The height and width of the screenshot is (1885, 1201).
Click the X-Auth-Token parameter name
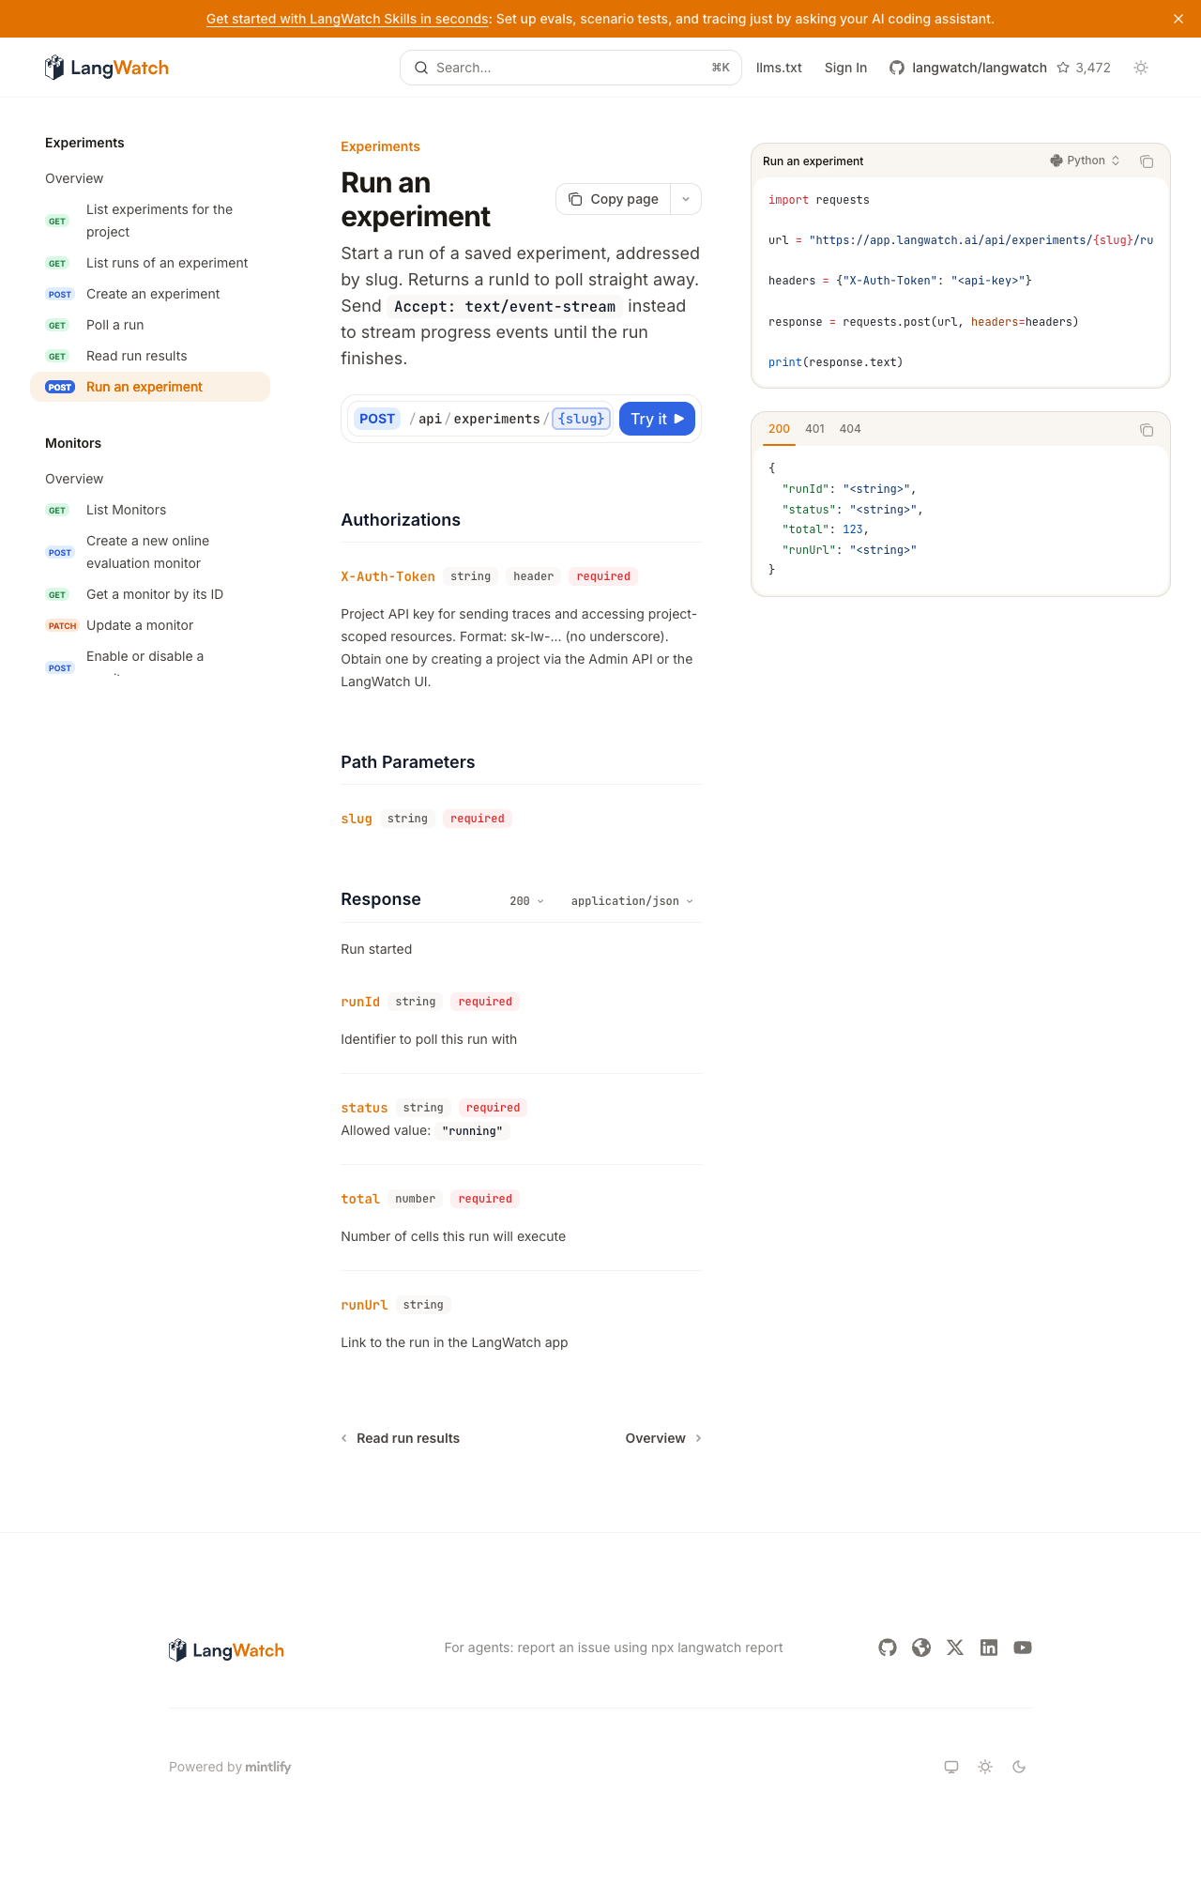click(388, 576)
